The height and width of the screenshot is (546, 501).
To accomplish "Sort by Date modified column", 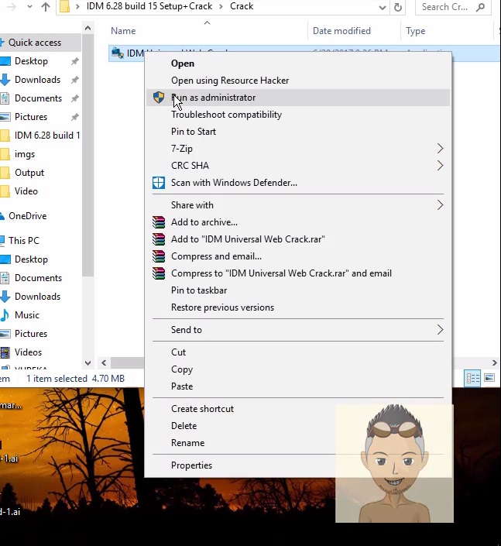I will 342,31.
